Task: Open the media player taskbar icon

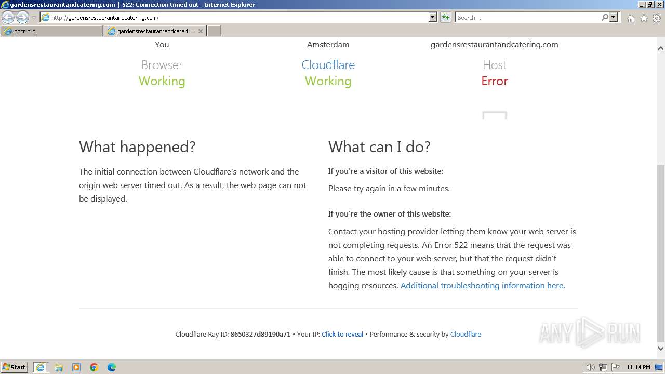Action: click(76, 367)
